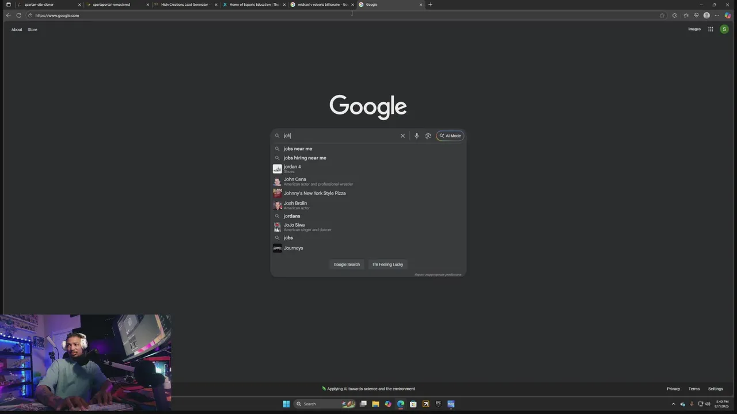Open Report inappropriate predictions link
737x414 pixels.
pos(438,275)
